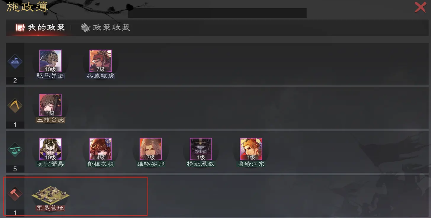Viewport: 431px width, 218px height.
Task: Switch to the 政策收藏 tab
Action: pos(105,28)
